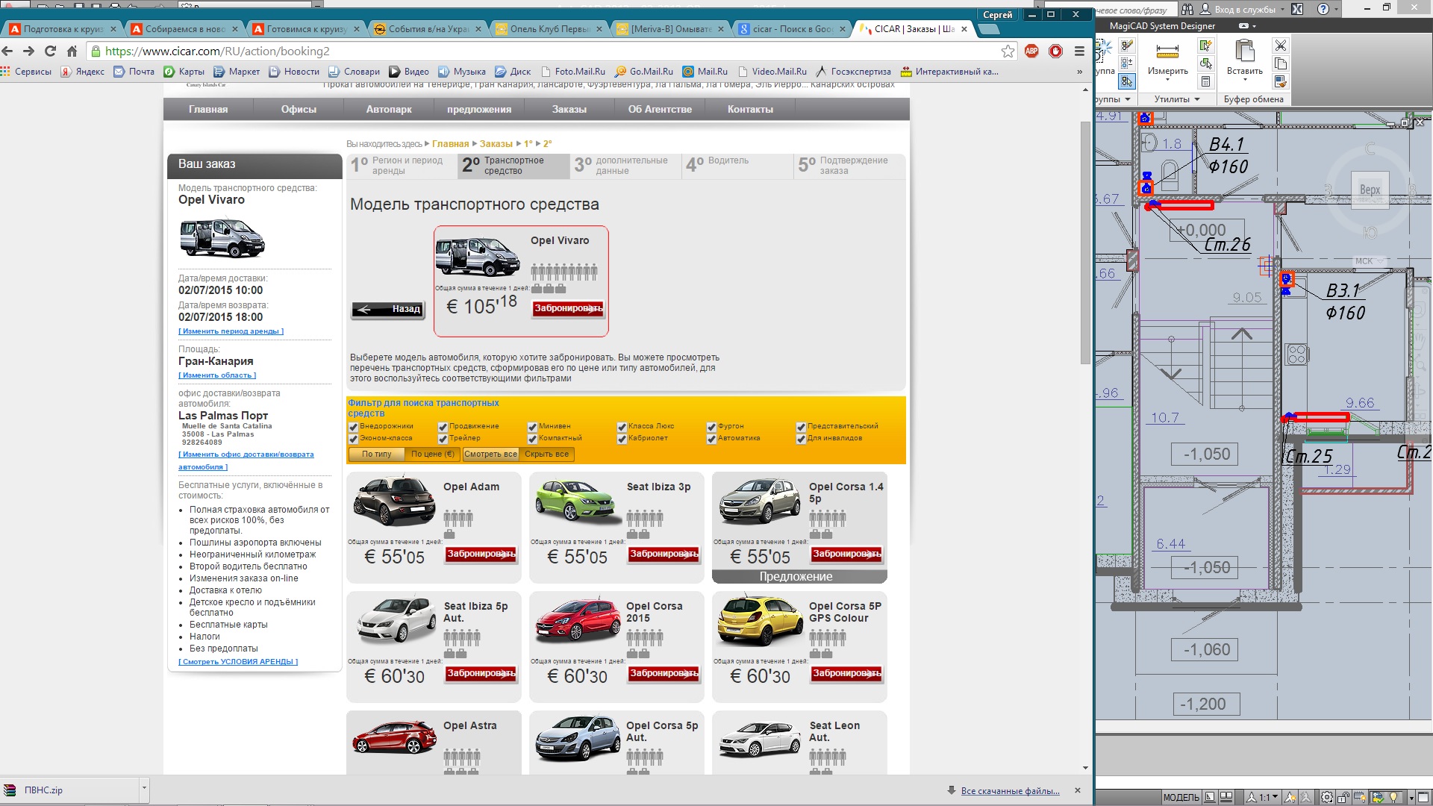Click the Paste (Вставить) clipboard icon in AutoCAD

(1244, 51)
